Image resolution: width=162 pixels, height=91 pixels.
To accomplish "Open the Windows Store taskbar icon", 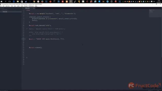I will pos(22,2).
